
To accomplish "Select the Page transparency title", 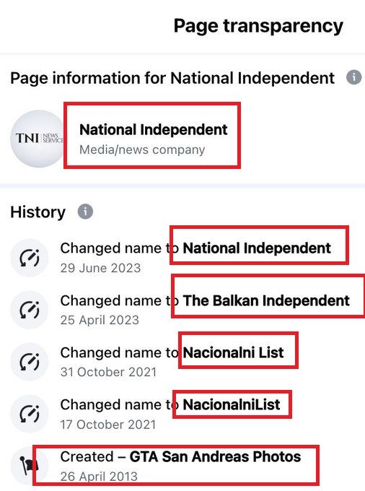I will (x=258, y=26).
